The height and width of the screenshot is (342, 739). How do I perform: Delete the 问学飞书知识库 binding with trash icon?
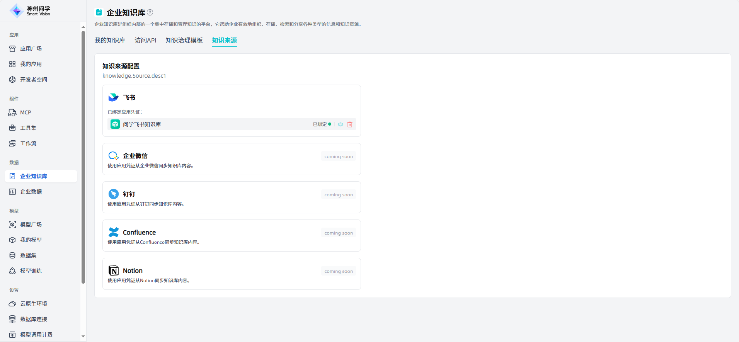click(350, 124)
